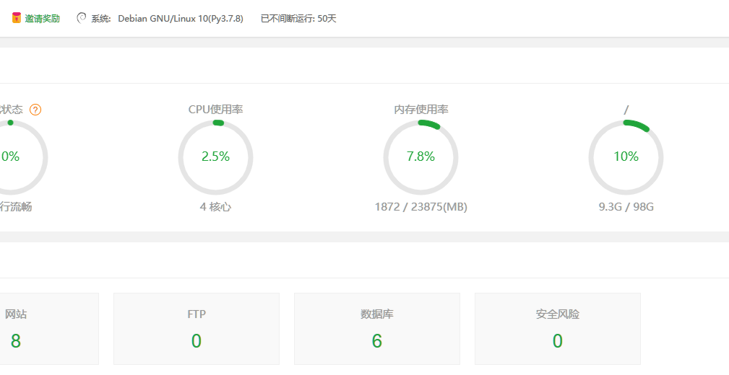Click the green number 6 under 数据库
The width and height of the screenshot is (729, 375).
pos(377,341)
